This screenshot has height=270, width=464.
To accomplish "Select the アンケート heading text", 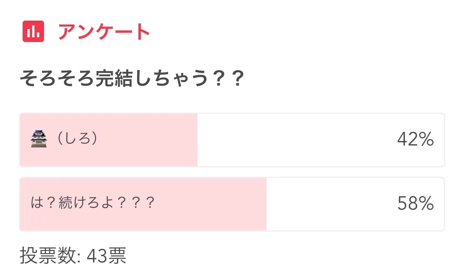I will coord(104,32).
